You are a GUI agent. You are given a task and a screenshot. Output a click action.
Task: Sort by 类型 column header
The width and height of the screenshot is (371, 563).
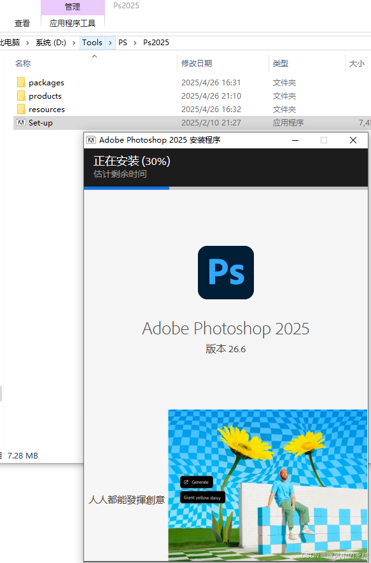[x=280, y=63]
